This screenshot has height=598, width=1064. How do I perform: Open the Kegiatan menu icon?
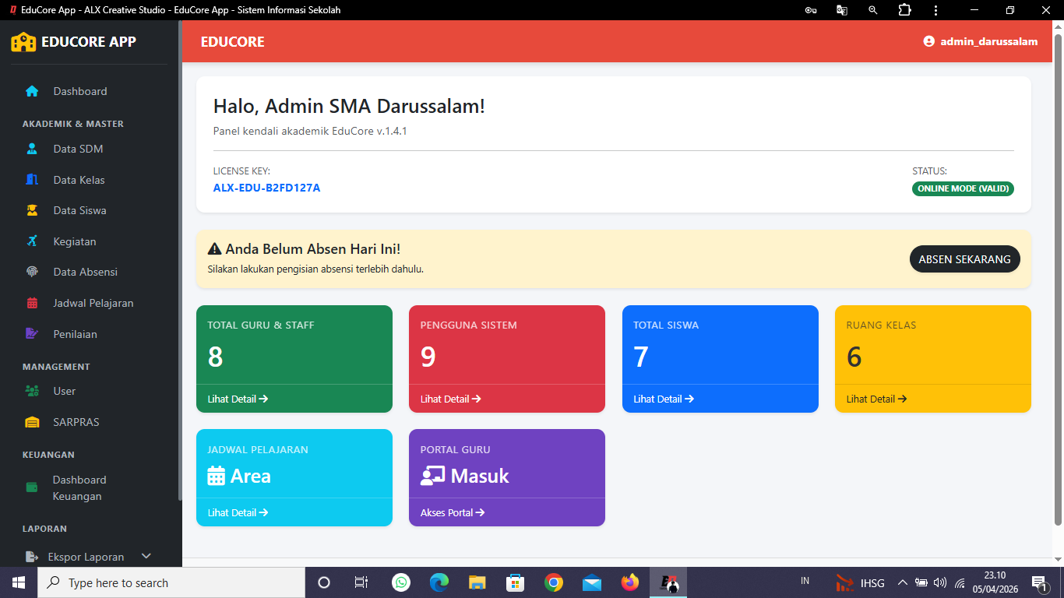[31, 241]
